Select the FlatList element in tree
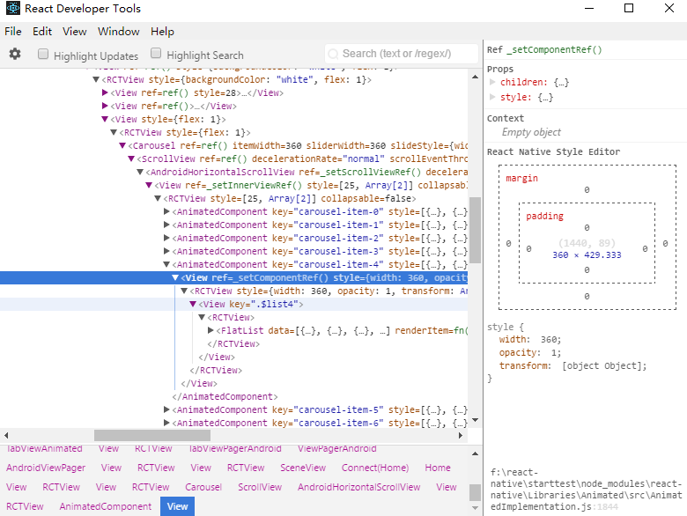The height and width of the screenshot is (516, 687). point(239,330)
